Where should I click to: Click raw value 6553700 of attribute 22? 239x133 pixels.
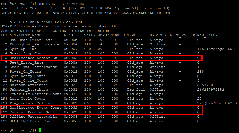click(205, 85)
